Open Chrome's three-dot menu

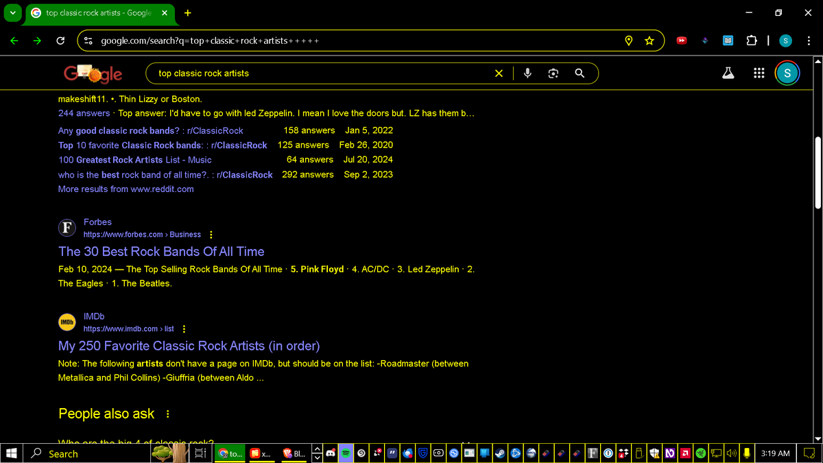point(809,40)
